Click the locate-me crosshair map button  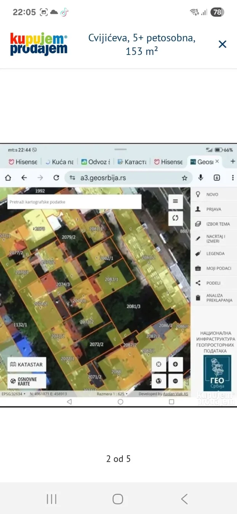tap(159, 364)
